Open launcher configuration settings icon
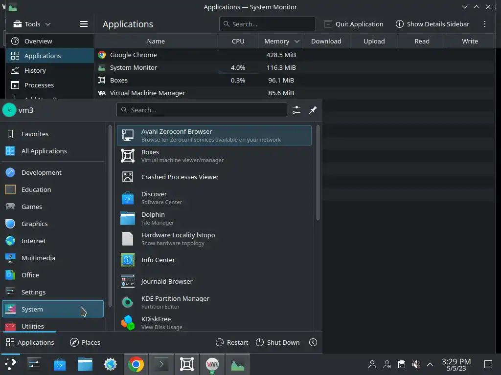The width and height of the screenshot is (501, 375). pyautogui.click(x=296, y=110)
